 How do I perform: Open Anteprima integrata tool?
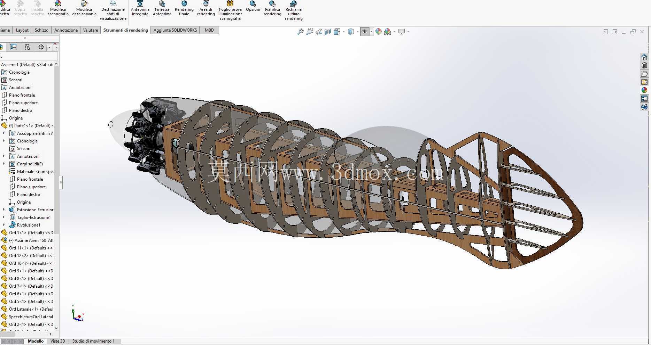tap(140, 9)
